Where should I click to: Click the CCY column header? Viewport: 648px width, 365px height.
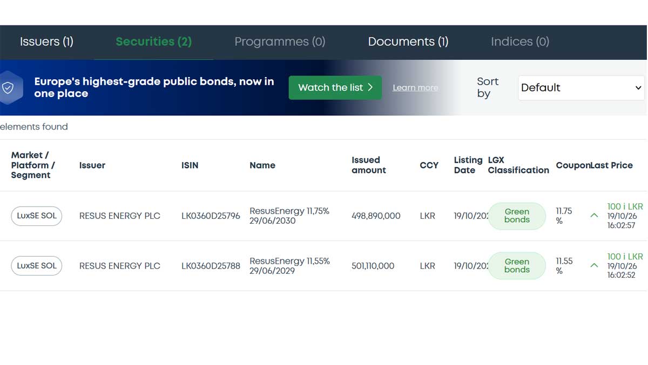tap(429, 165)
